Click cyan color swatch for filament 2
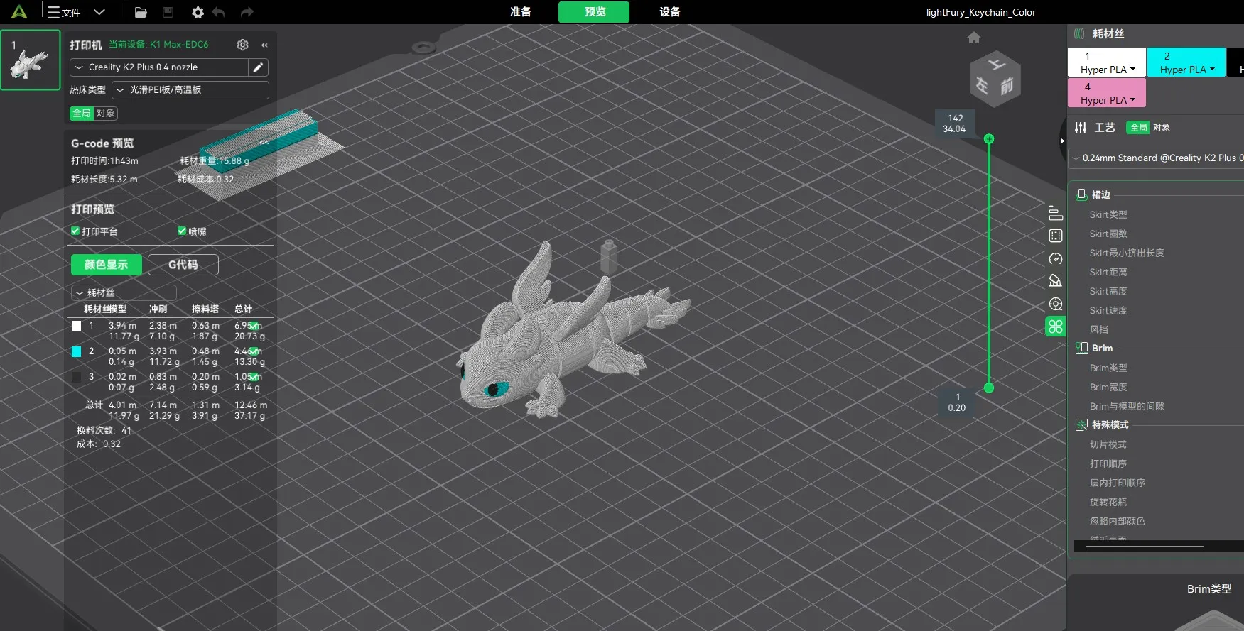Screen dimensions: 1244x631 (76, 351)
